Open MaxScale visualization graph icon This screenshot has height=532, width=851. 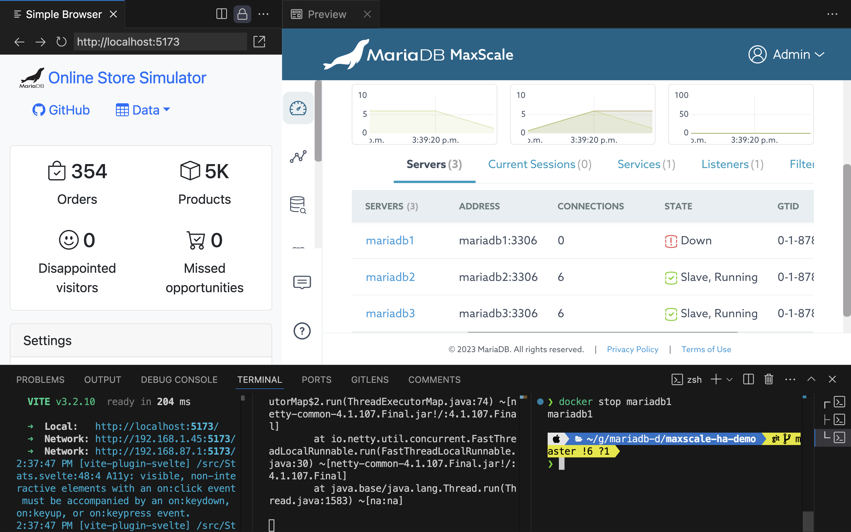pos(298,156)
